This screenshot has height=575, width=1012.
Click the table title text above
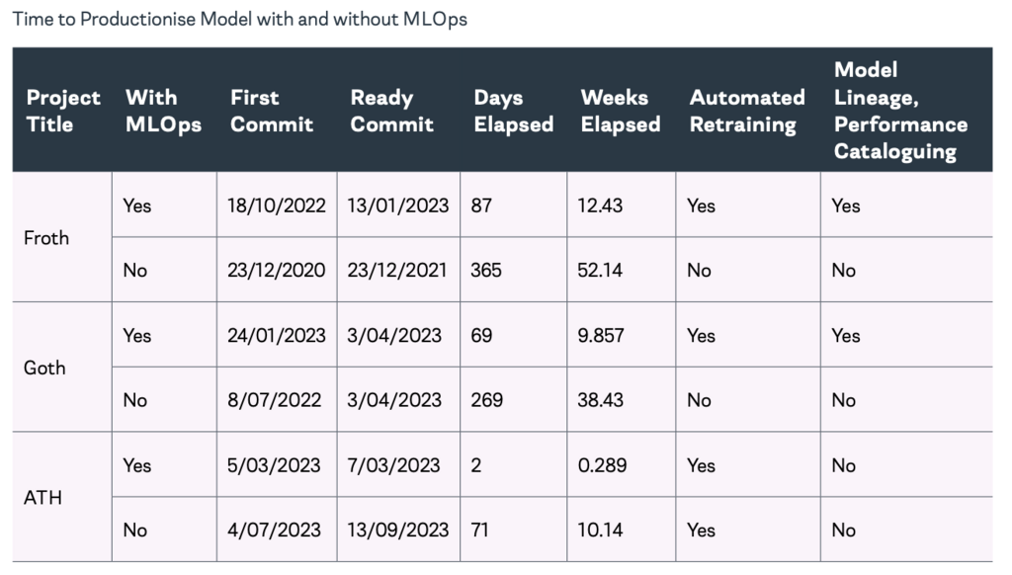coord(240,20)
